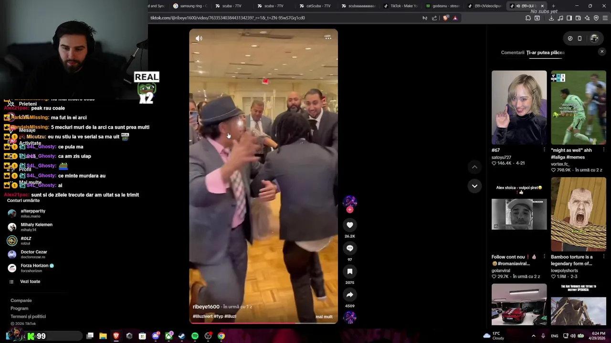The height and width of the screenshot is (343, 611).
Task: Switch to the catScuba - 7TV browser tab
Action: pos(315,6)
